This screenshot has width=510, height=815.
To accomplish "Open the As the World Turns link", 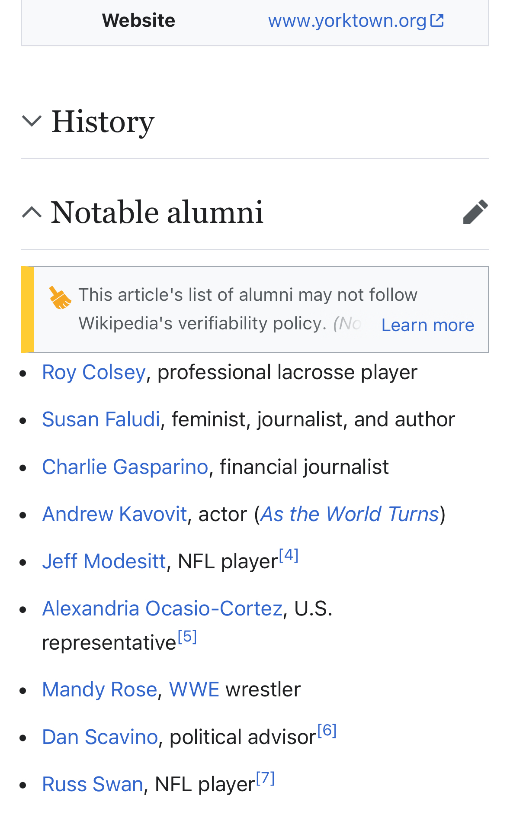I will pos(350,514).
